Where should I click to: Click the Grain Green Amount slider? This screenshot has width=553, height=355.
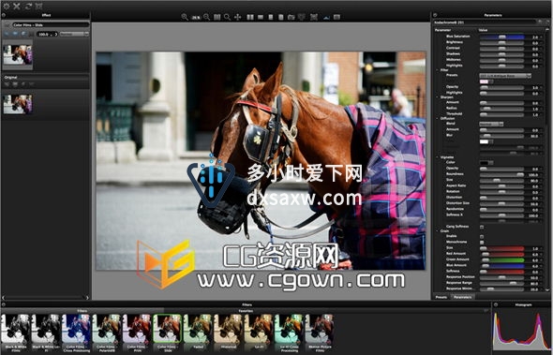pyautogui.click(x=501, y=259)
